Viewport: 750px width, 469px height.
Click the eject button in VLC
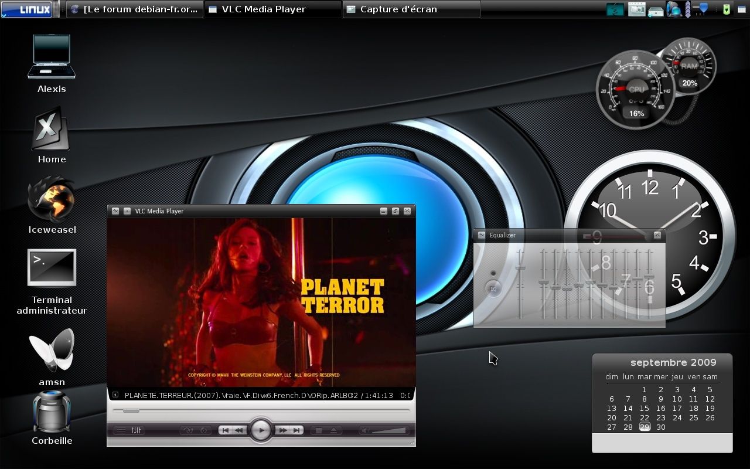coord(333,430)
